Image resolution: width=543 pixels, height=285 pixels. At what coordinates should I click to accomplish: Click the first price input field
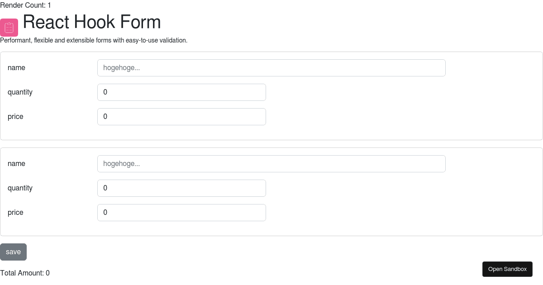pos(181,117)
